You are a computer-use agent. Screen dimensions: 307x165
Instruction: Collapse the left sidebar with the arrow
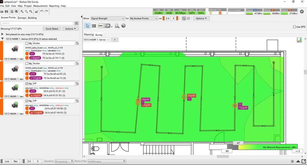tap(81, 17)
